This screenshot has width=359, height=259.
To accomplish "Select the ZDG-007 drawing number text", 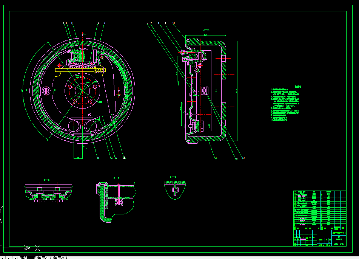I will coord(339,243).
